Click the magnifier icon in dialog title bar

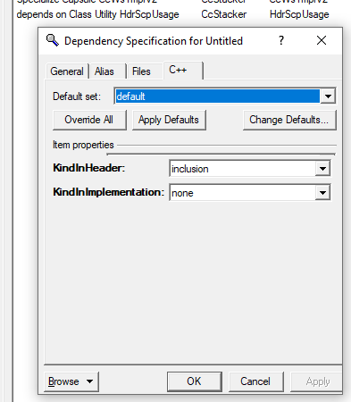tap(53, 40)
